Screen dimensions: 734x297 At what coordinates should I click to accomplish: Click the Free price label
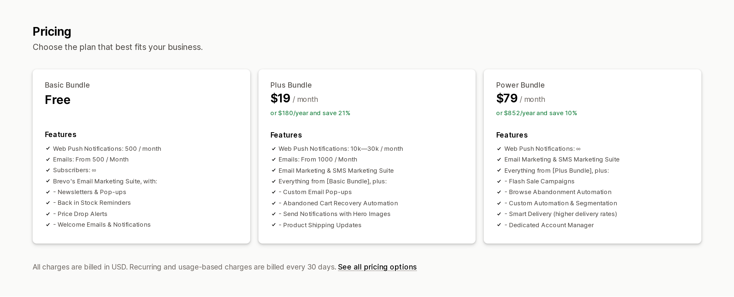58,100
